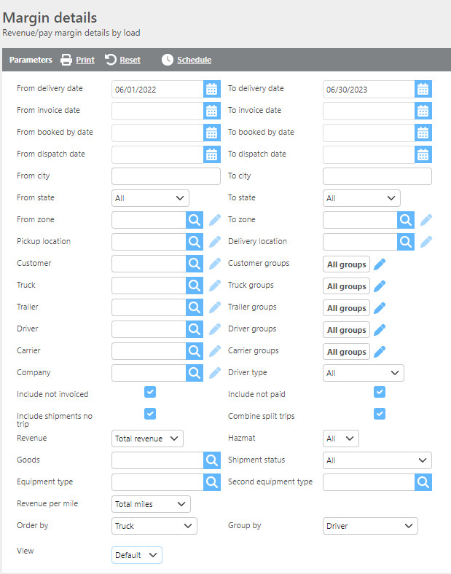Open the To invoice date calendar picker
This screenshot has width=451, height=574.
click(x=423, y=111)
